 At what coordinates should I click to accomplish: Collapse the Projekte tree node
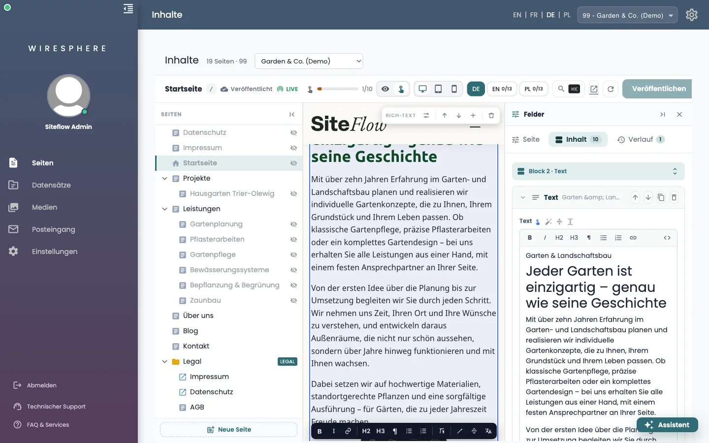pos(165,179)
